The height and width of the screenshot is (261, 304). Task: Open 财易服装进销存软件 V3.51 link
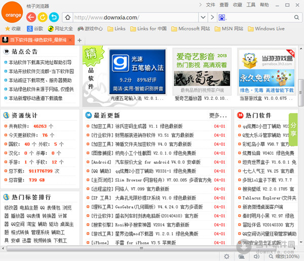155,135
